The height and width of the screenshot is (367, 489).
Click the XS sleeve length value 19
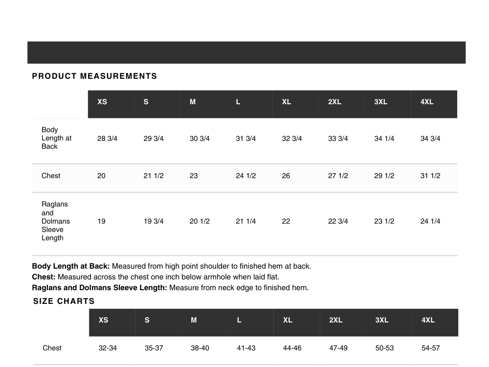[x=101, y=222]
